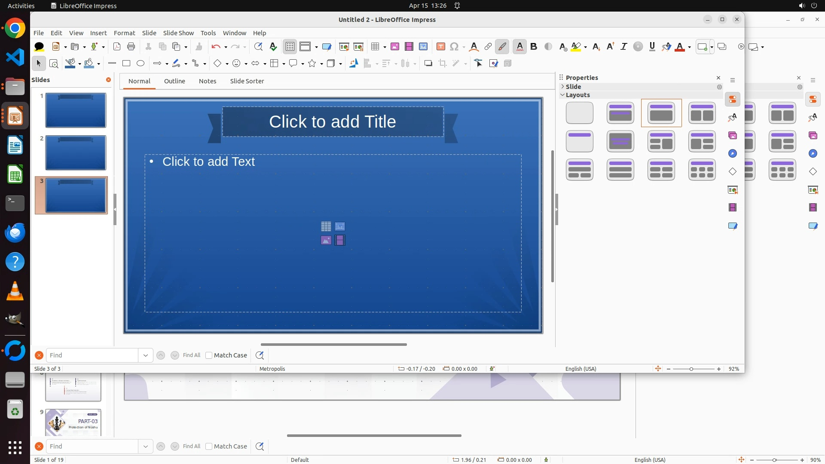Click the Bold formatting icon

(x=534, y=47)
